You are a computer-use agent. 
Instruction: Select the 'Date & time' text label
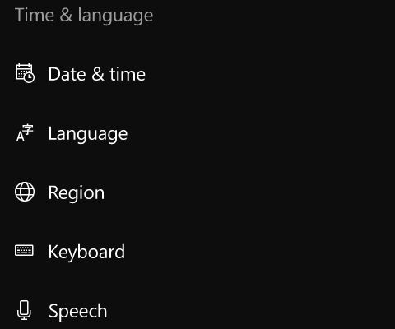(97, 74)
